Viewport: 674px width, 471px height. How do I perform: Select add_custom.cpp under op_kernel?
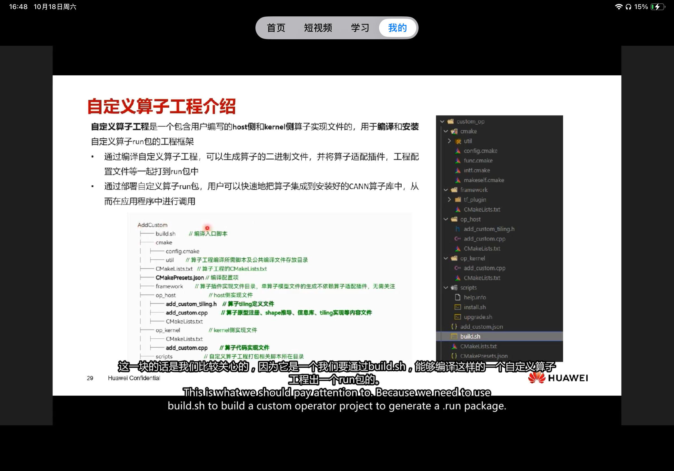coord(484,268)
